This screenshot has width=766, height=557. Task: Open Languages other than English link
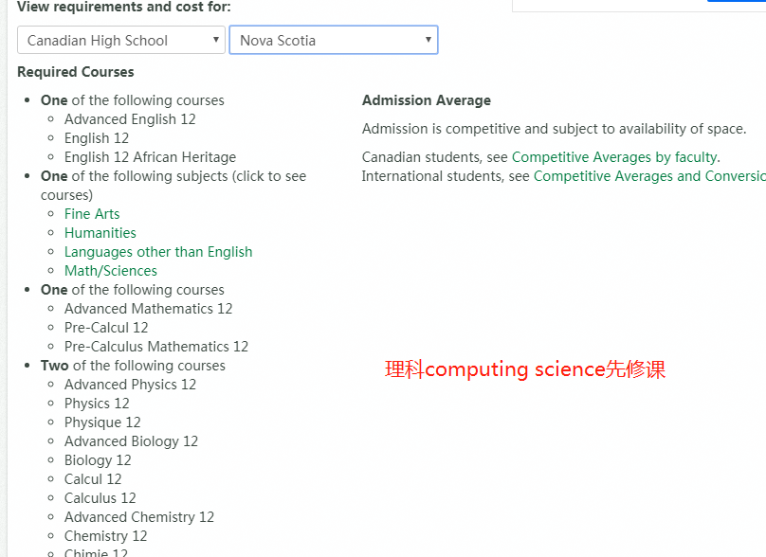pyautogui.click(x=158, y=252)
